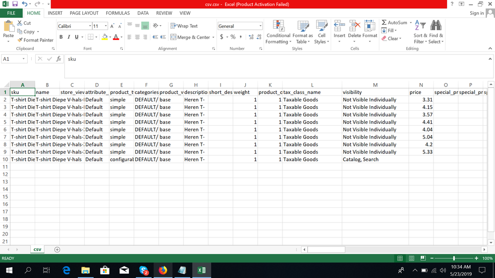Open the FILE menu
The height and width of the screenshot is (278, 495).
11,13
